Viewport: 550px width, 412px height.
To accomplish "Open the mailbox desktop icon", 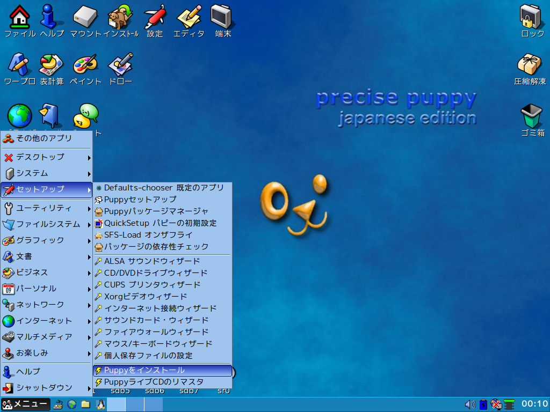I will [50, 115].
